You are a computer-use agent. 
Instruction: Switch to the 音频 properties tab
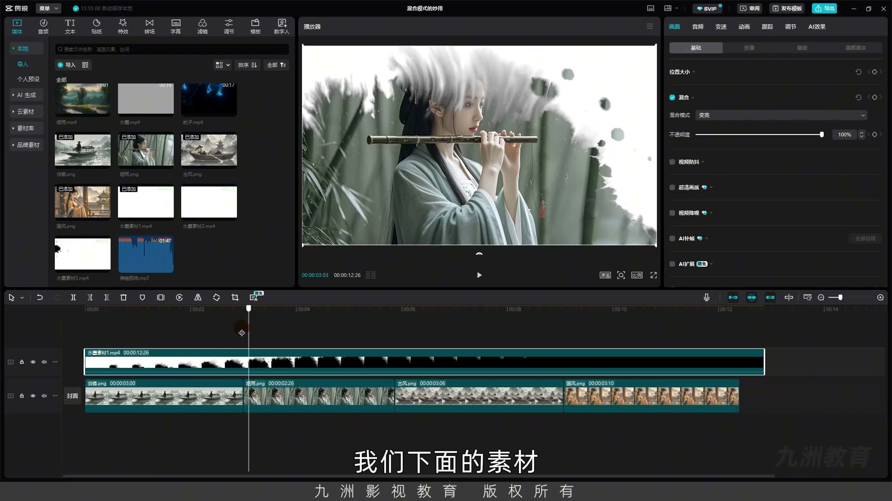tap(697, 27)
